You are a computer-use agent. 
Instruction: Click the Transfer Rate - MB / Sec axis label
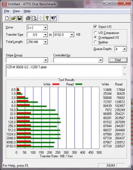(56, 156)
